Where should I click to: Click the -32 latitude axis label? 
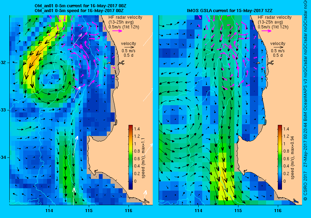click(3, 63)
